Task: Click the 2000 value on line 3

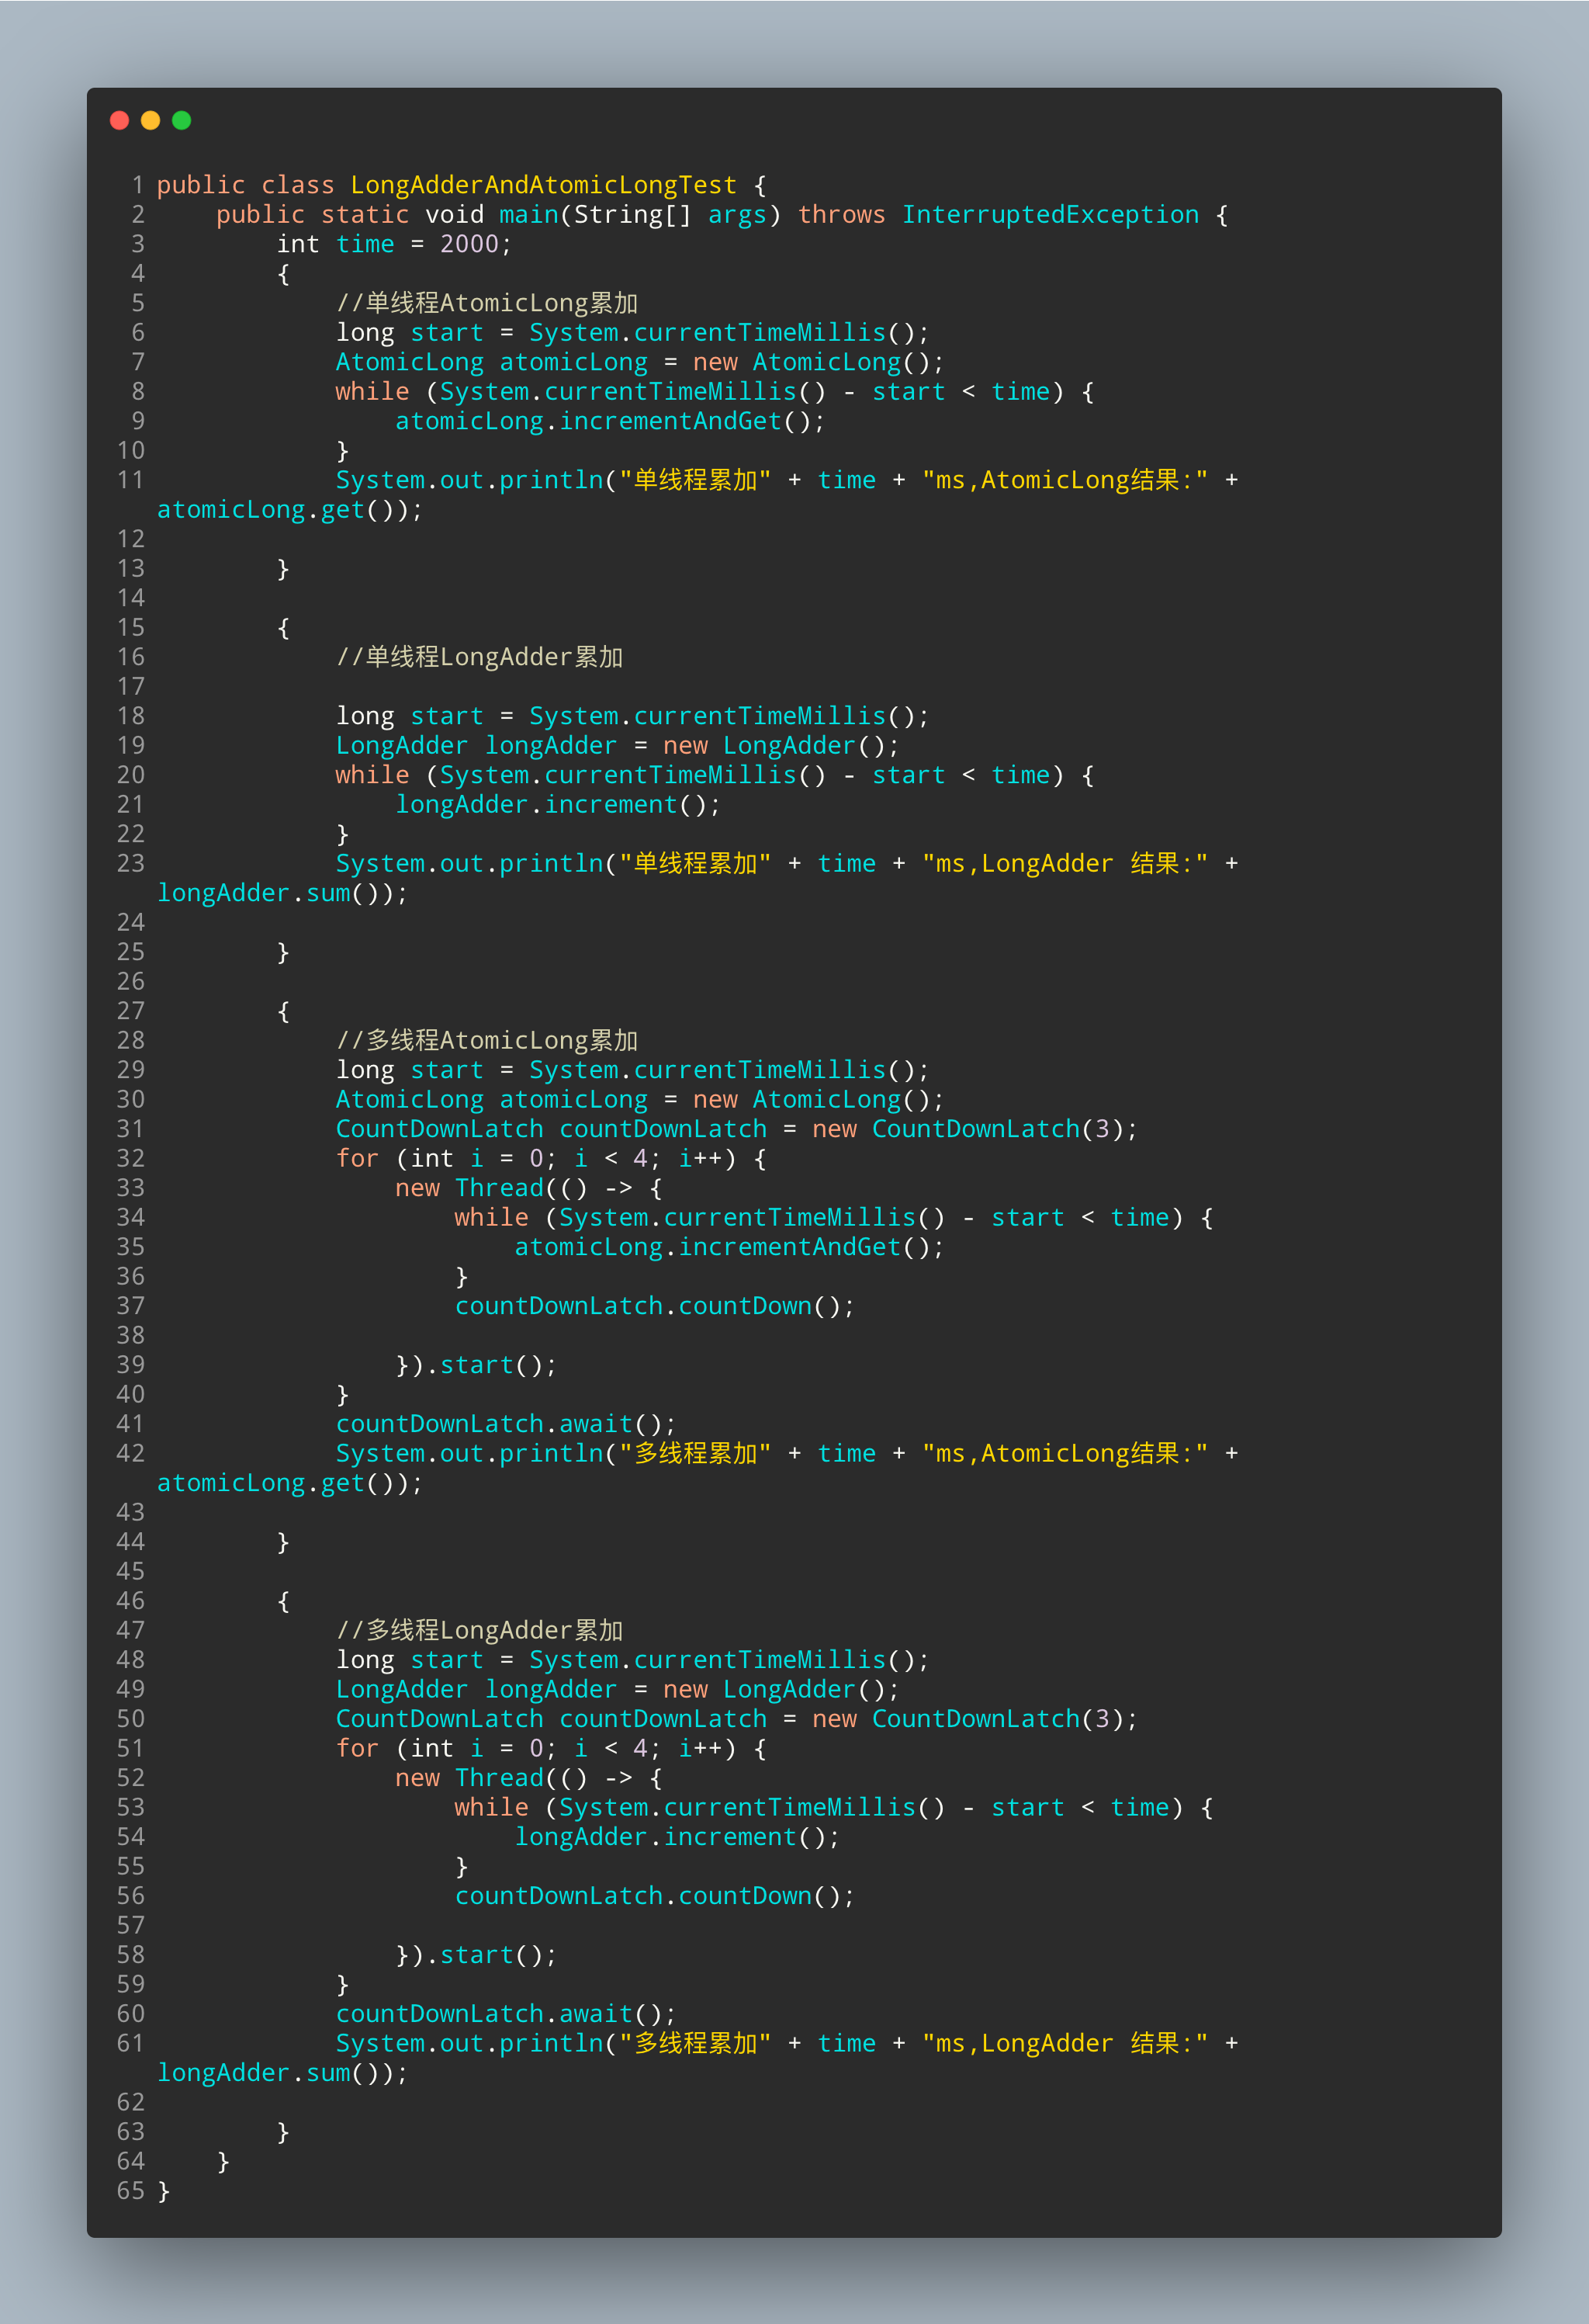Action: pos(469,244)
